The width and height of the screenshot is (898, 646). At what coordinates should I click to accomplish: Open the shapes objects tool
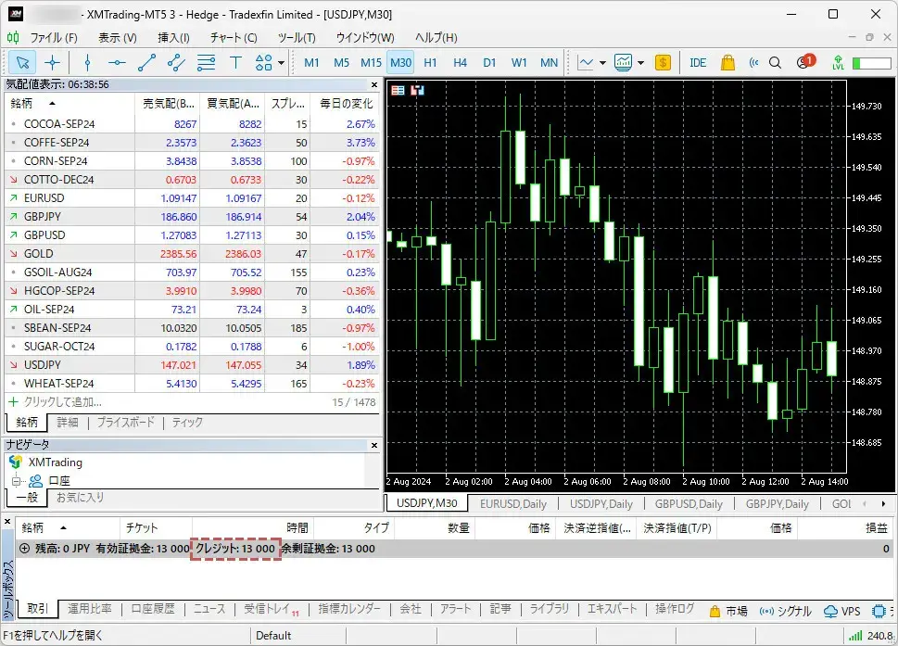(x=263, y=62)
